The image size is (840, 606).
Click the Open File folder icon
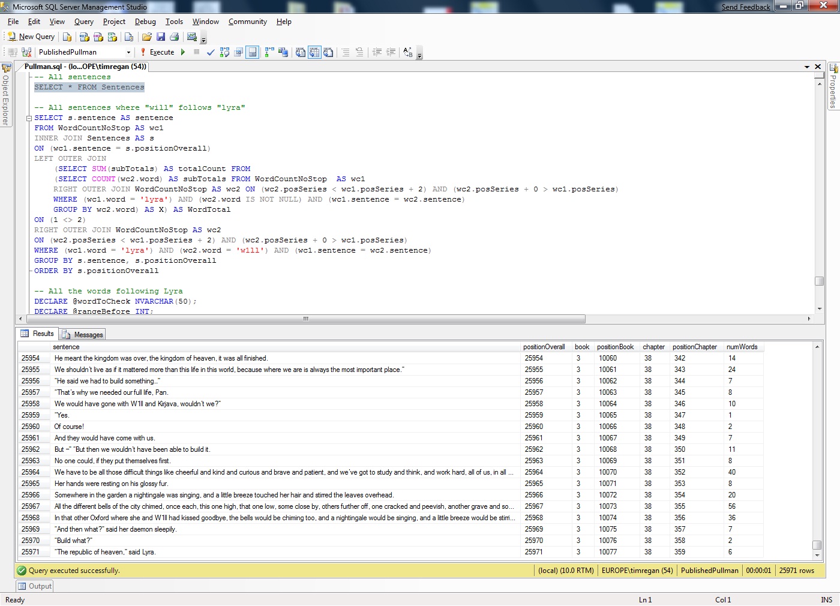146,37
